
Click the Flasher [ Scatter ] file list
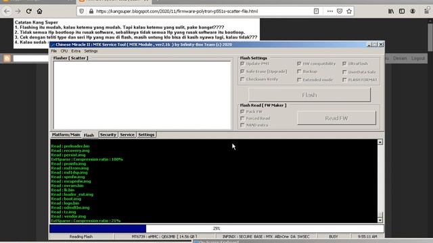pyautogui.click(x=142, y=95)
